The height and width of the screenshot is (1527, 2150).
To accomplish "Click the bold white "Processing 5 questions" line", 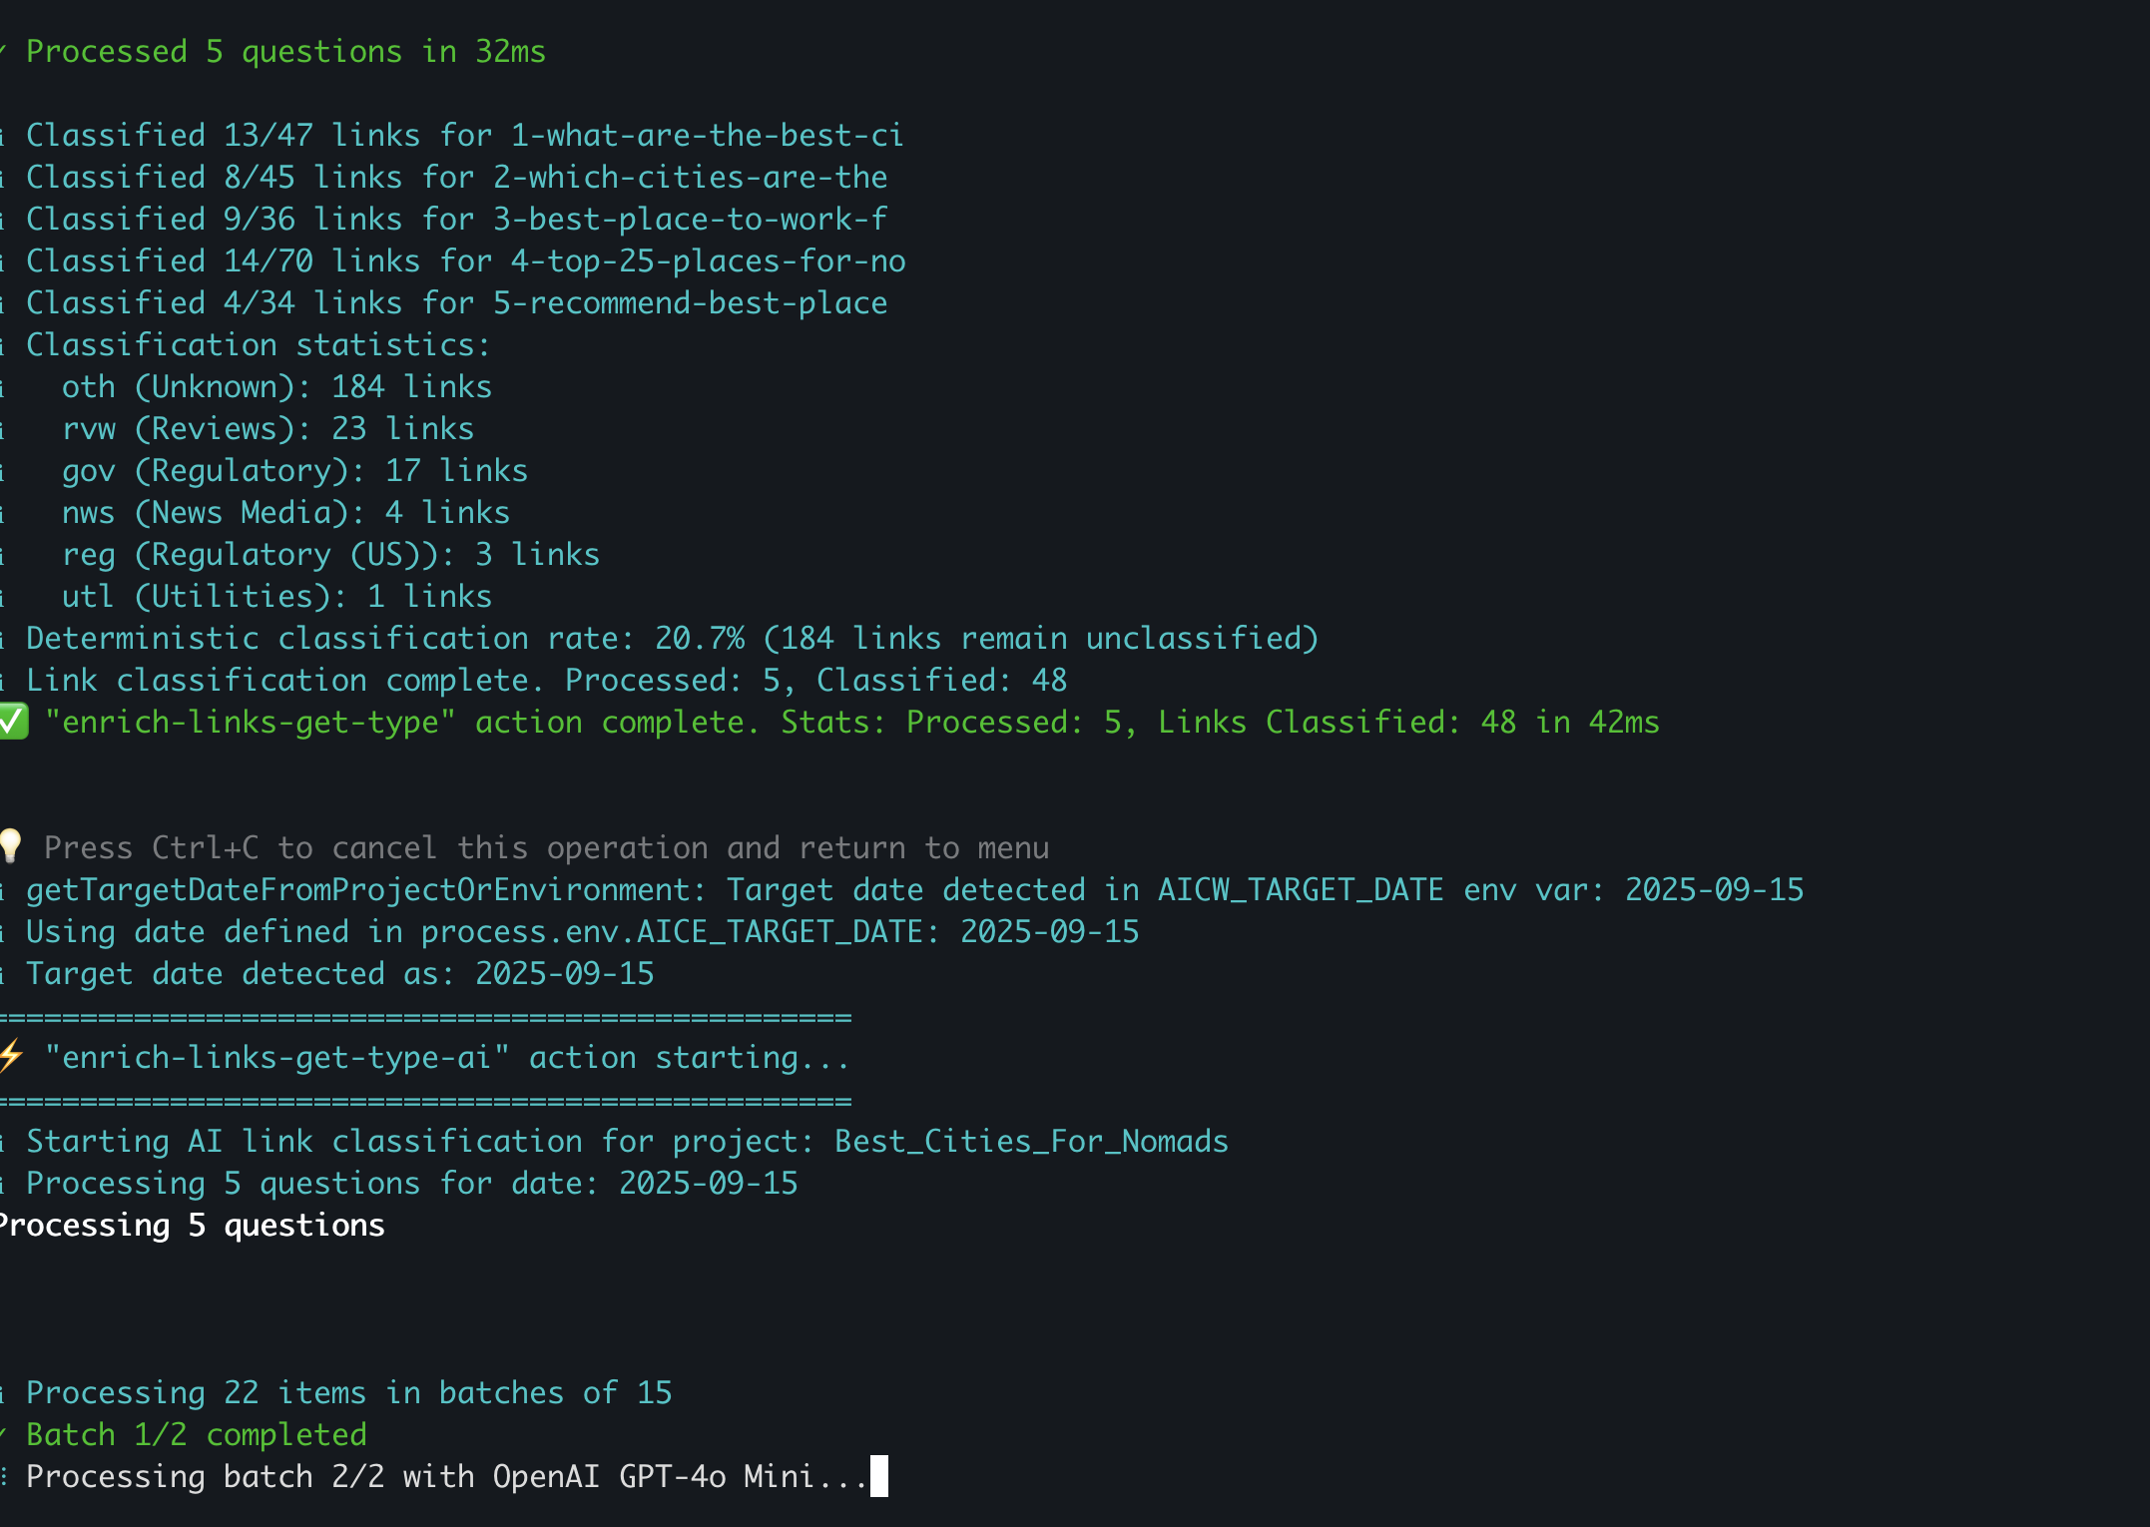I will click(x=192, y=1225).
